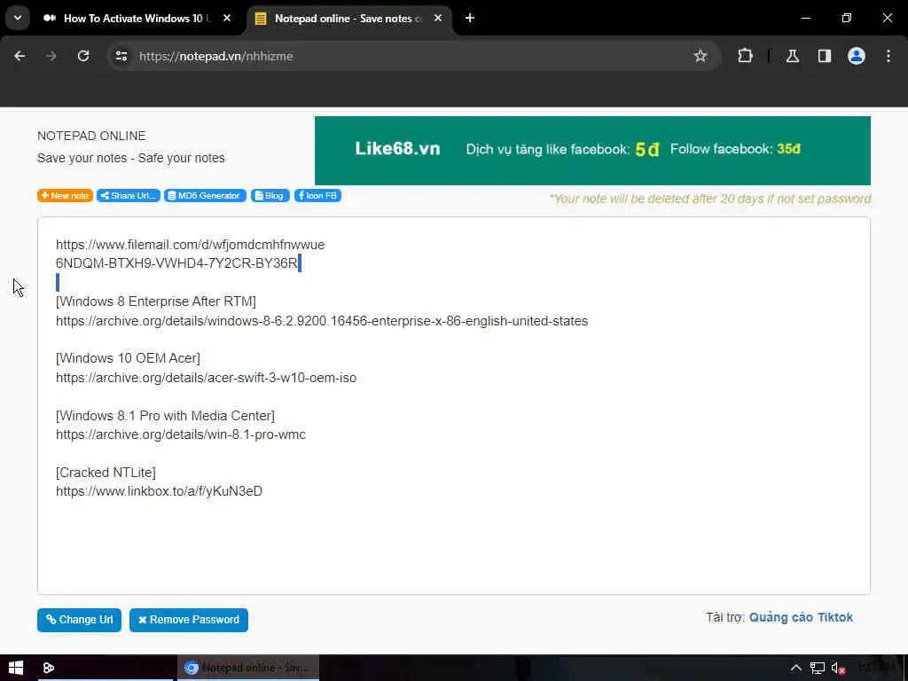Open the tab search dropdown arrow

click(18, 18)
